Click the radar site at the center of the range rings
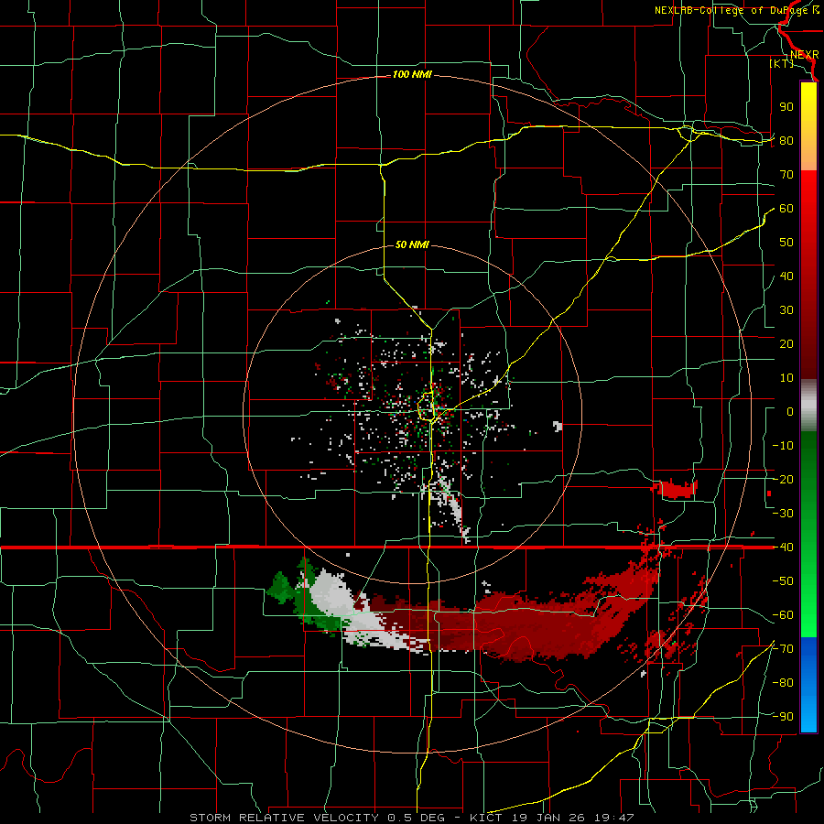The image size is (824, 824). point(412,414)
